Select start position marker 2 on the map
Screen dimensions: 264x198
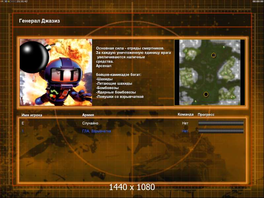[x=214, y=55]
